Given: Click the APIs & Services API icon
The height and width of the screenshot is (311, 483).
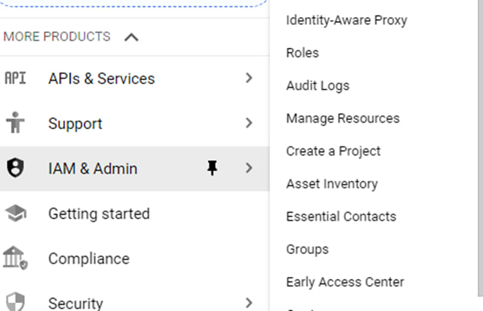Looking at the screenshot, I should click(x=15, y=78).
